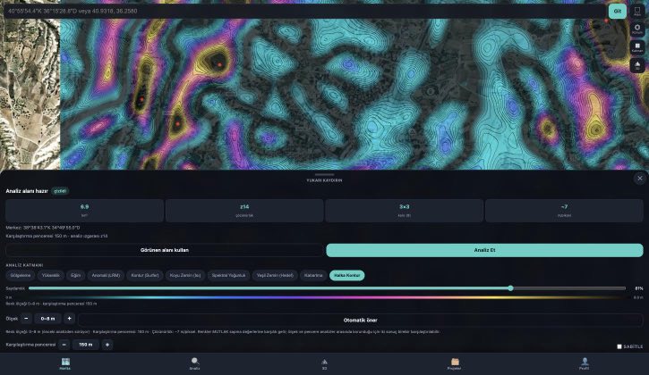Select the Koyu Zemin layer chip

[185, 276]
